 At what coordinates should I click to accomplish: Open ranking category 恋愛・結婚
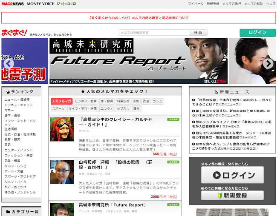point(12,161)
